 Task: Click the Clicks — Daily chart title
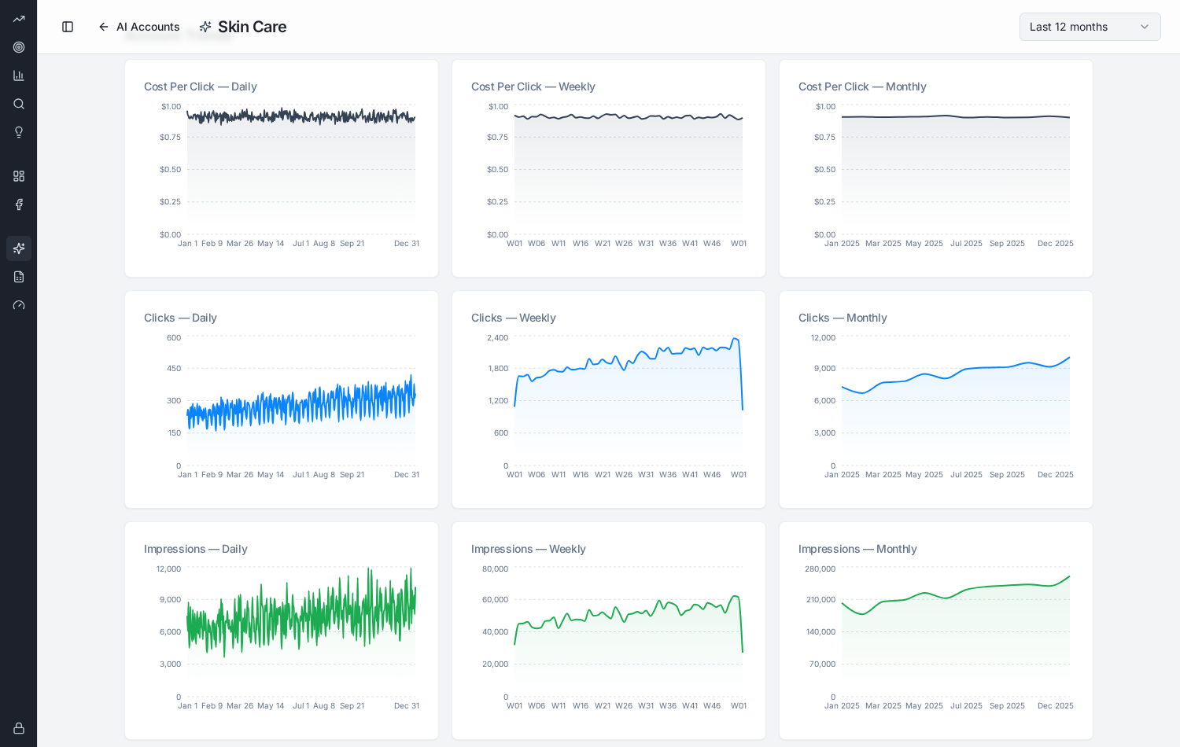pyautogui.click(x=180, y=318)
